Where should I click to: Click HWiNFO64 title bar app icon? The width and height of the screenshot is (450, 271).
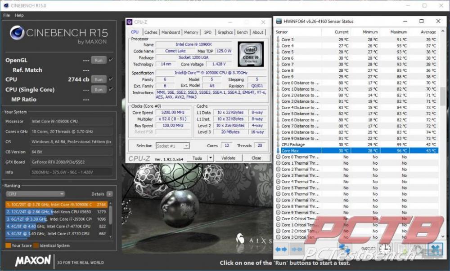(x=279, y=21)
